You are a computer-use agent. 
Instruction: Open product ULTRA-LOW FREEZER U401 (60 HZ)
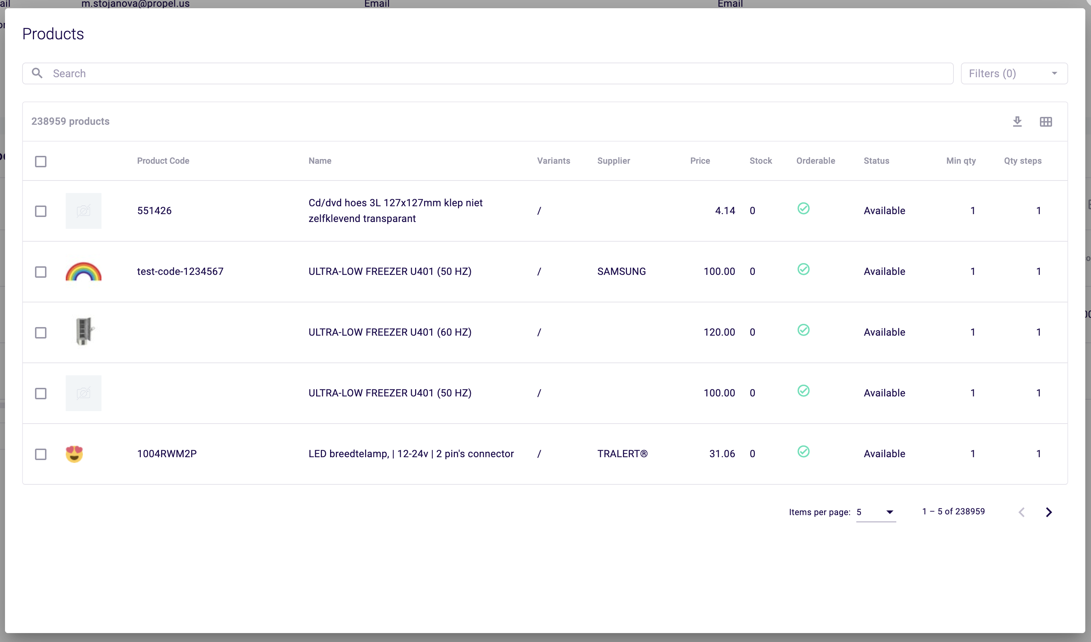click(x=390, y=332)
